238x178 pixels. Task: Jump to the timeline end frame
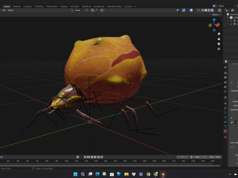coord(102,157)
